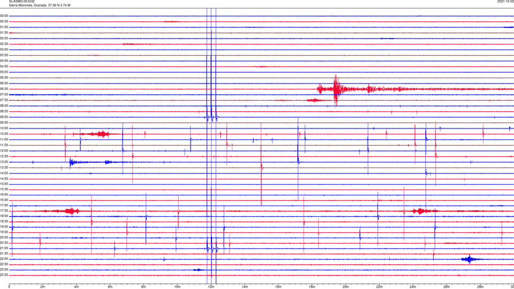The width and height of the screenshot is (514, 289).
Task: Click the 18m tick label on the time axis
Action: click(x=312, y=287)
